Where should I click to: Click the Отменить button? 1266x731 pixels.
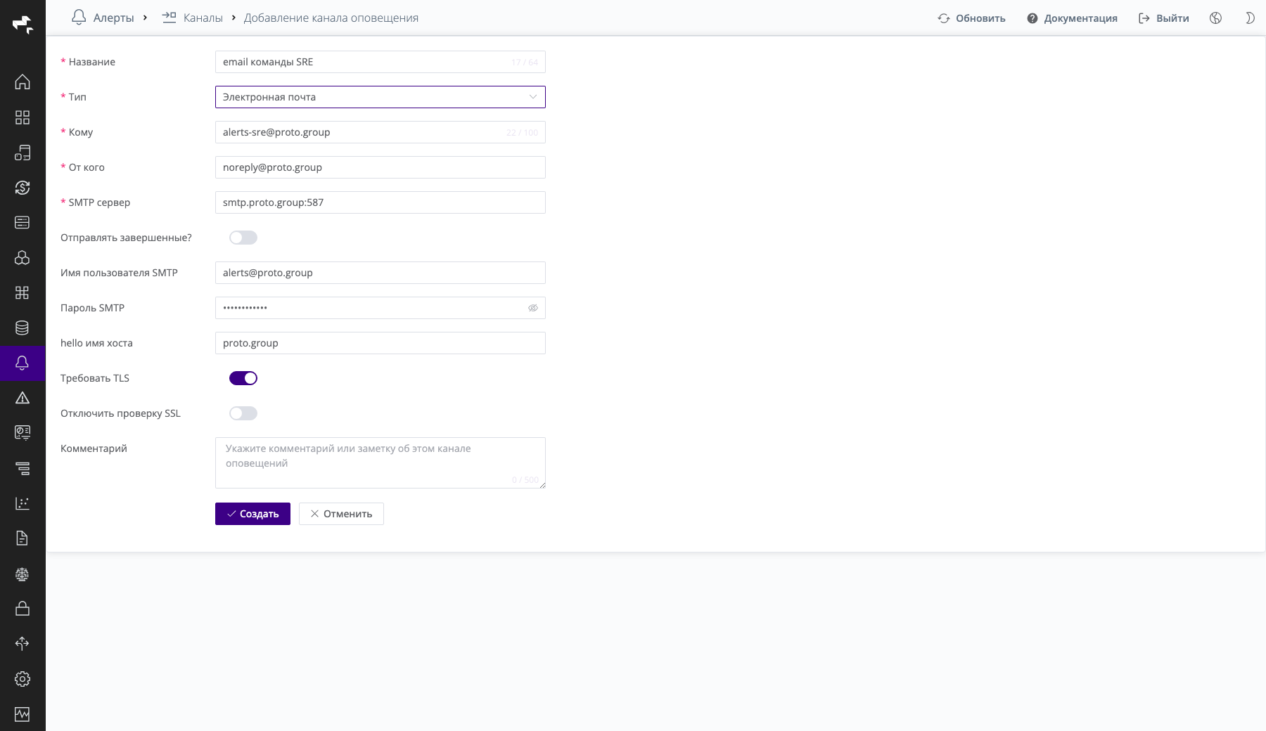341,514
